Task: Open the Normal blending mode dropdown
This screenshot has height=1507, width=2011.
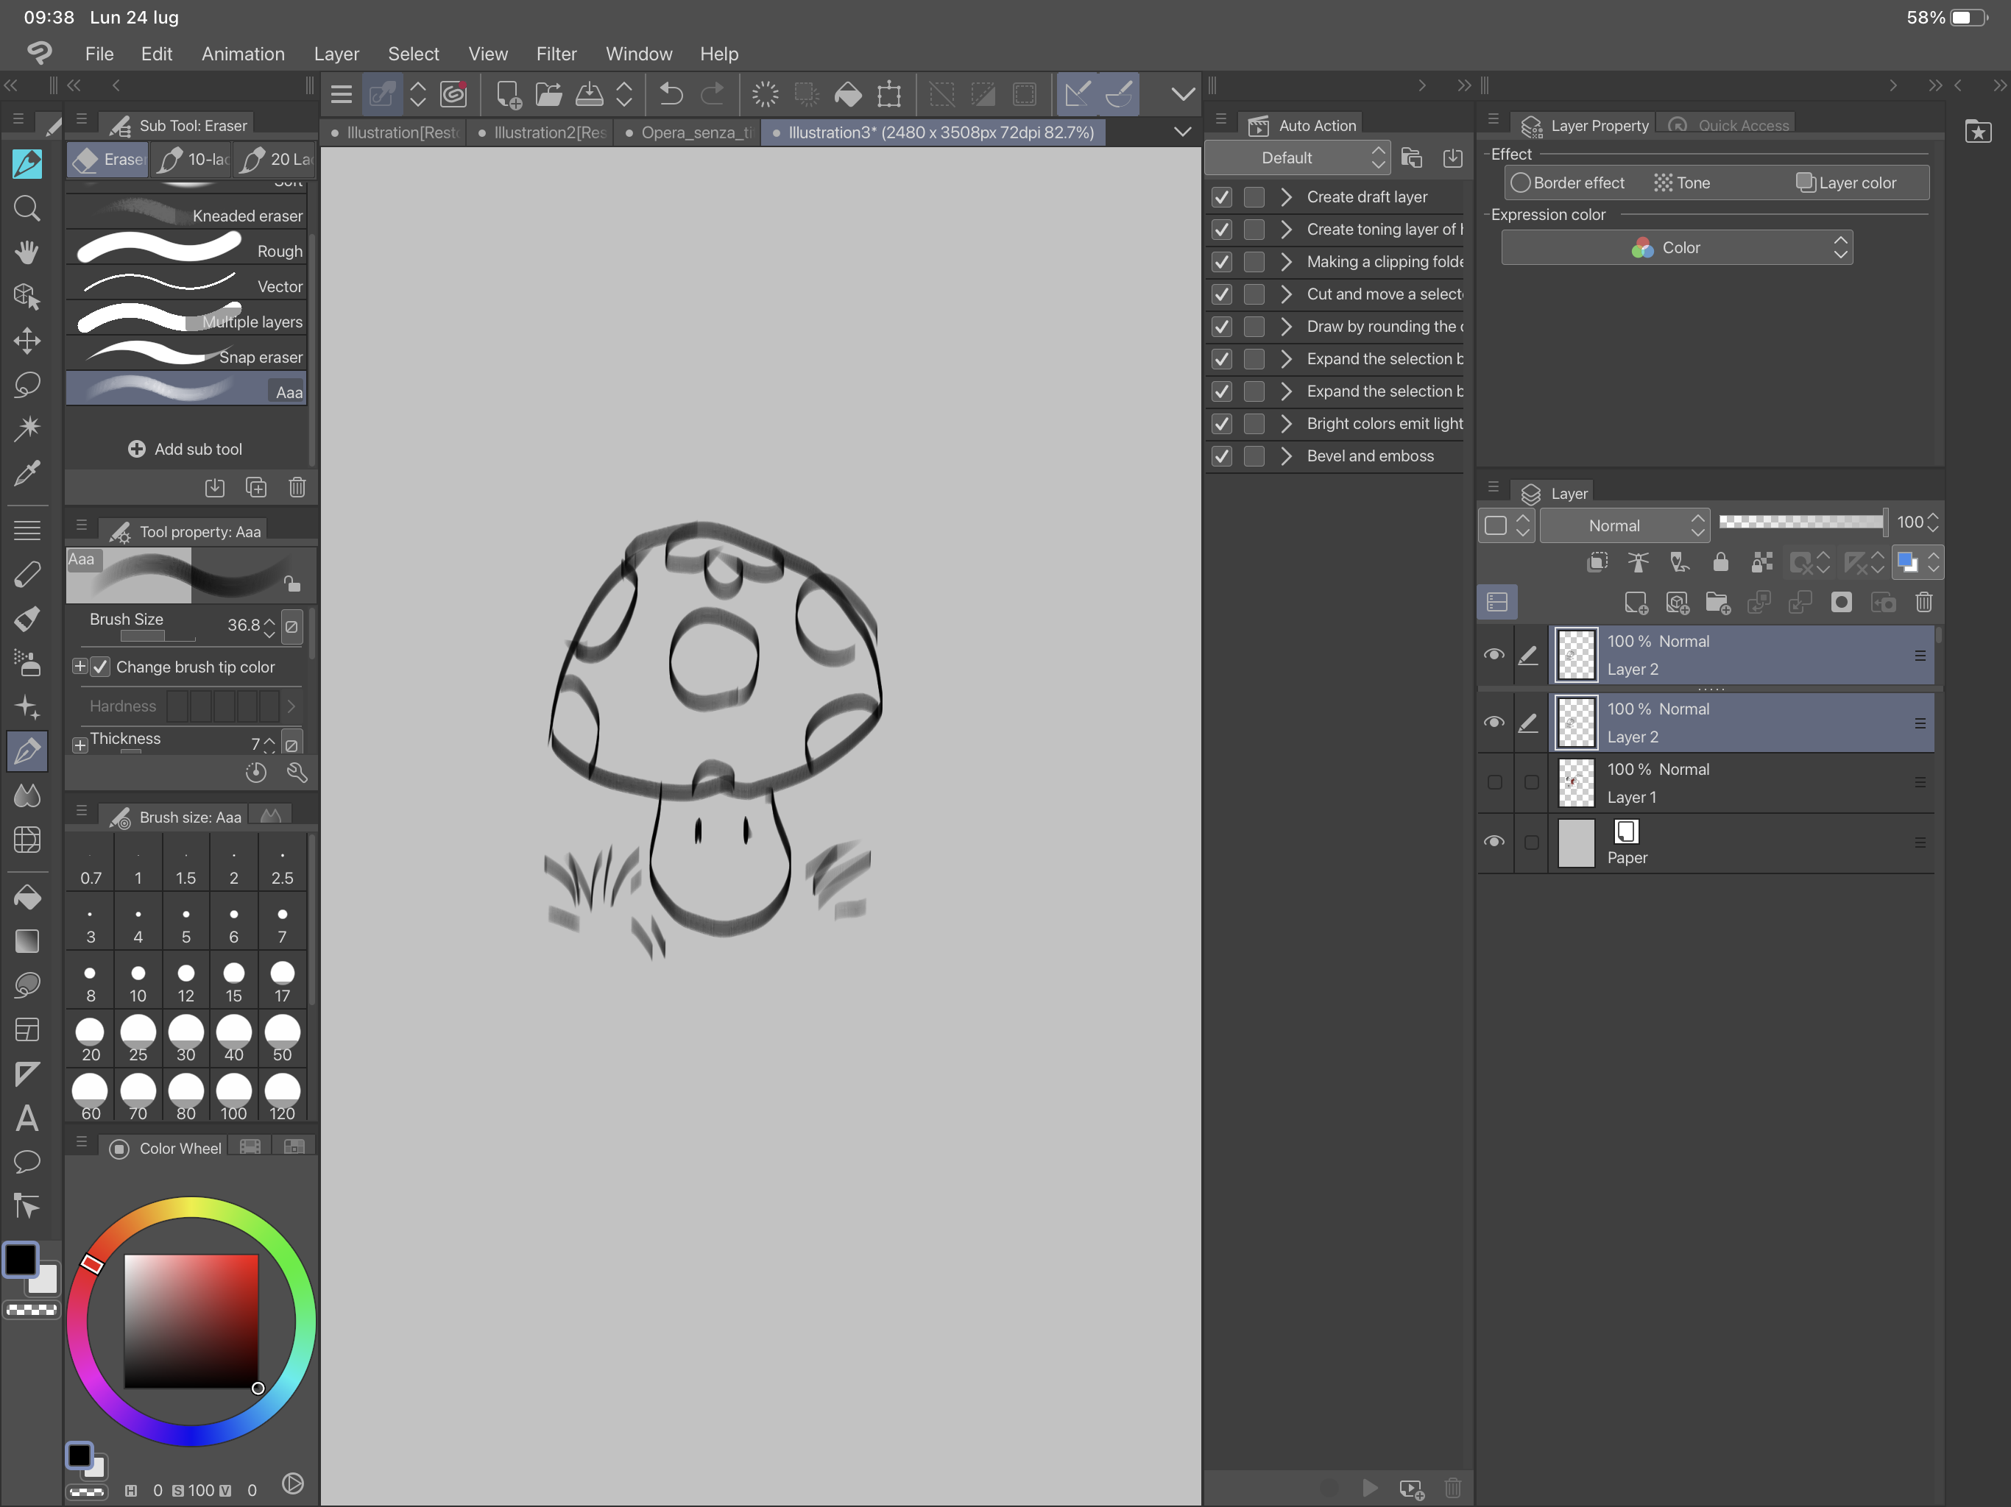Action: (1625, 525)
